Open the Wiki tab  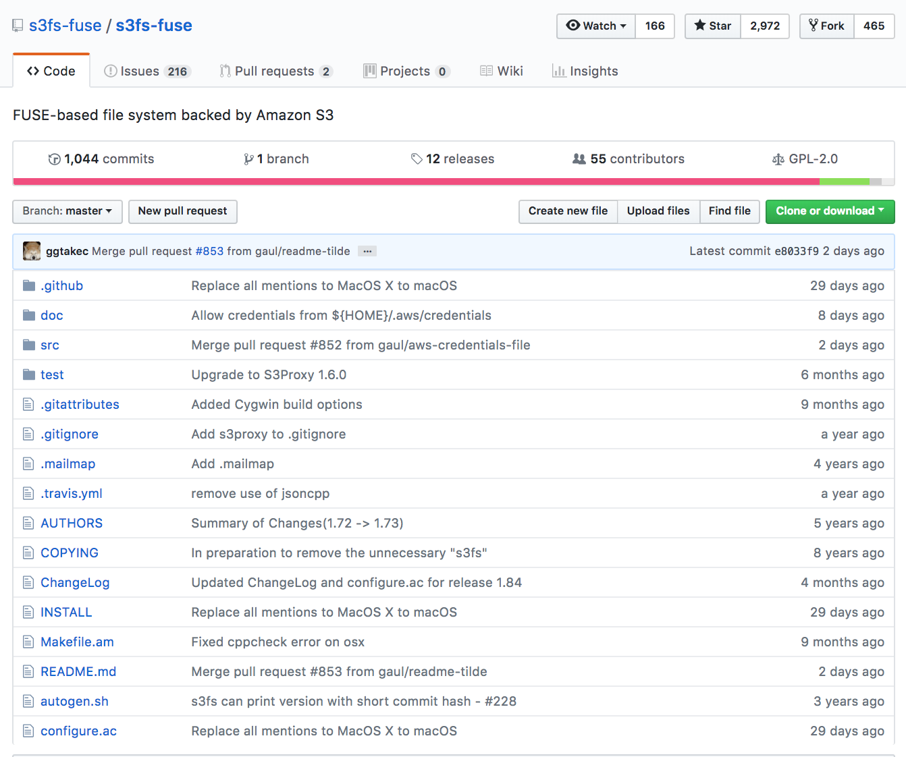point(502,71)
